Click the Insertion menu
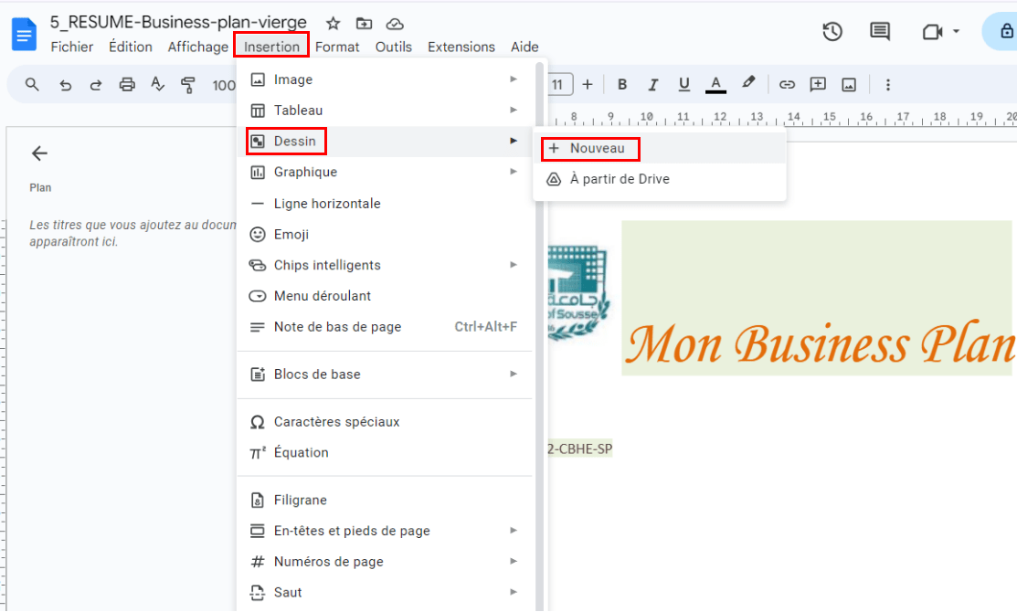The width and height of the screenshot is (1017, 612). click(271, 47)
